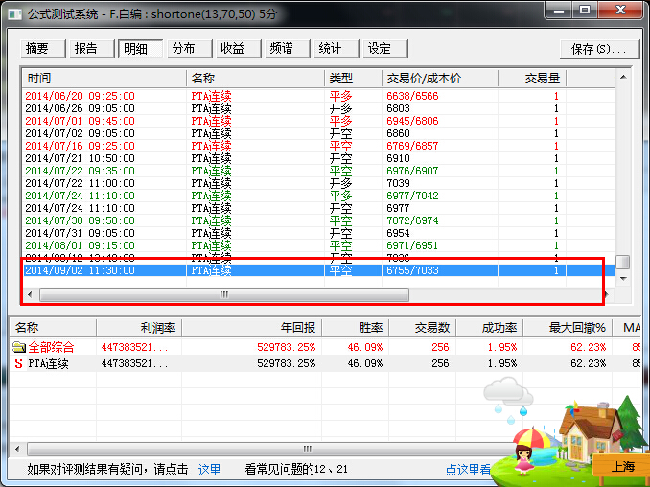Click the down arrow of trade list scrollbar
Screen dimensions: 650x487
[622, 277]
